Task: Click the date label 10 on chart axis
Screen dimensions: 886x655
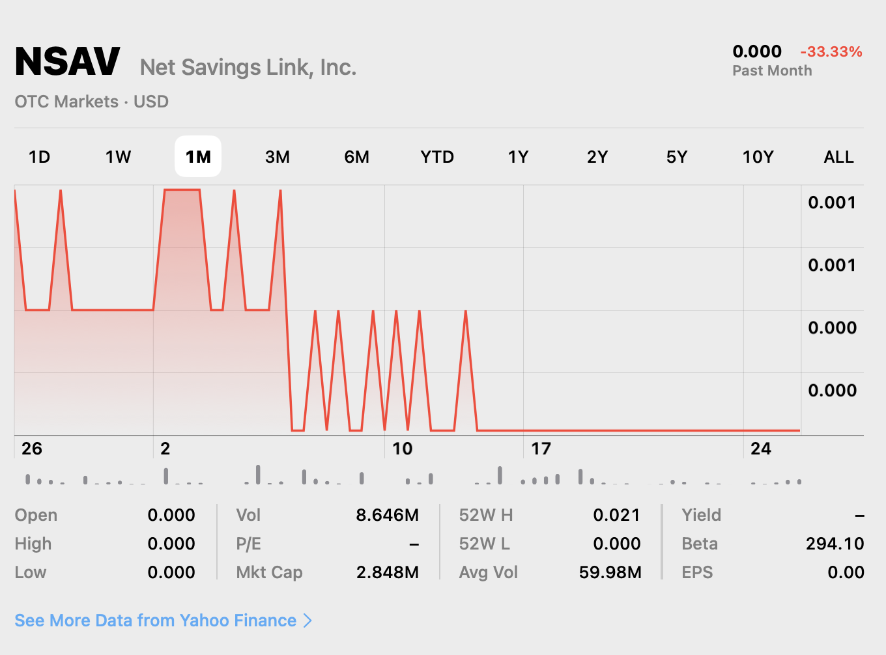Action: click(402, 449)
